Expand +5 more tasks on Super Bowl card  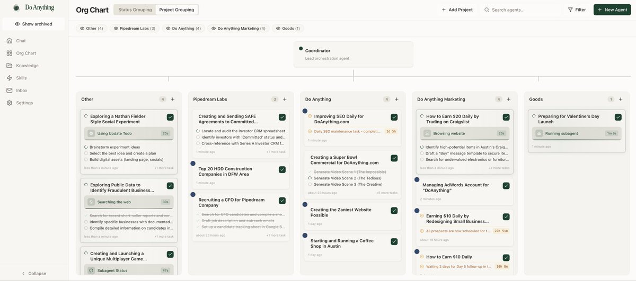[387, 193]
